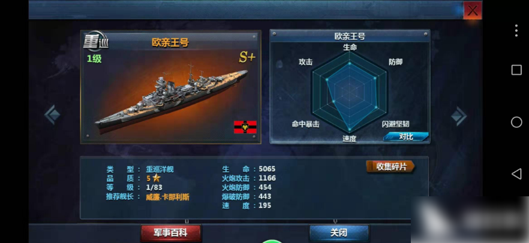Click the hexagonal stats radar chart

(x=350, y=91)
